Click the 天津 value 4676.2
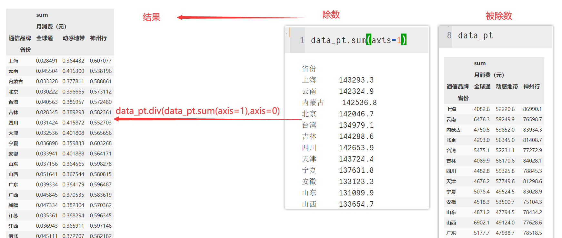 482,181
